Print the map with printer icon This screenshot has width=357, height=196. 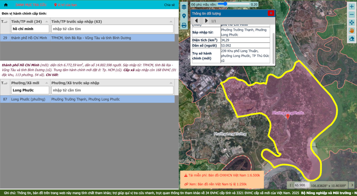click(x=184, y=25)
